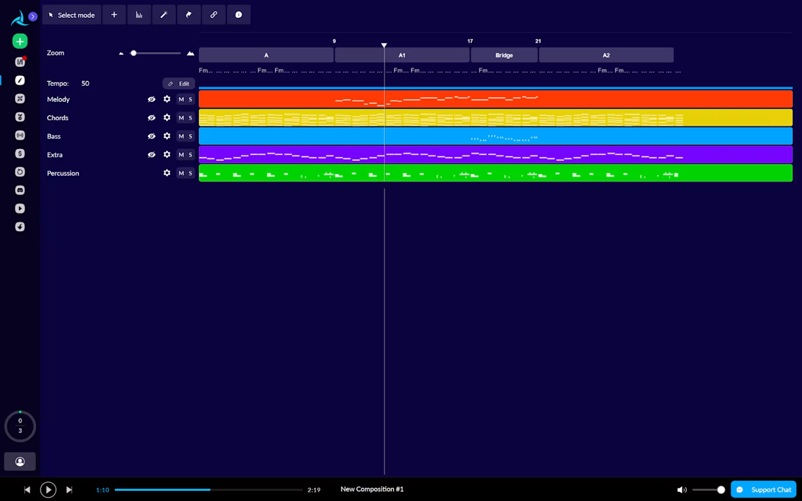Image resolution: width=802 pixels, height=501 pixels.
Task: Toggle visibility of the Melody track
Action: [151, 99]
